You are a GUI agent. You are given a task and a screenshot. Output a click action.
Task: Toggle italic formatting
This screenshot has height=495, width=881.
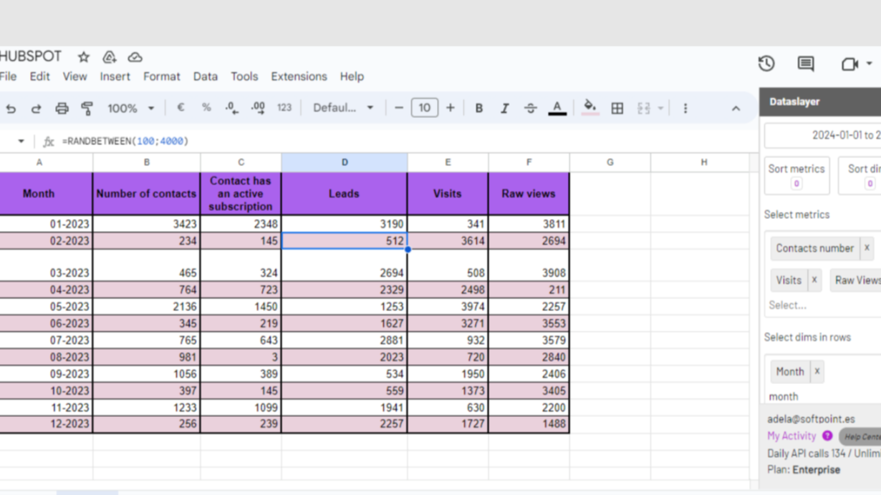click(x=504, y=109)
